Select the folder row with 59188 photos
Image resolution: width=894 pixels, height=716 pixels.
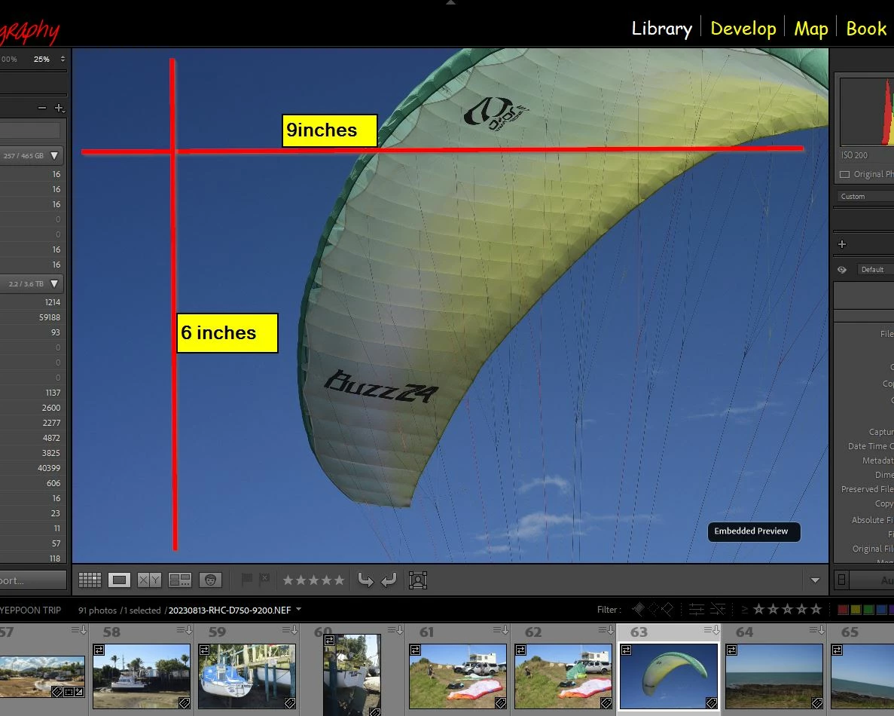pyautogui.click(x=33, y=317)
